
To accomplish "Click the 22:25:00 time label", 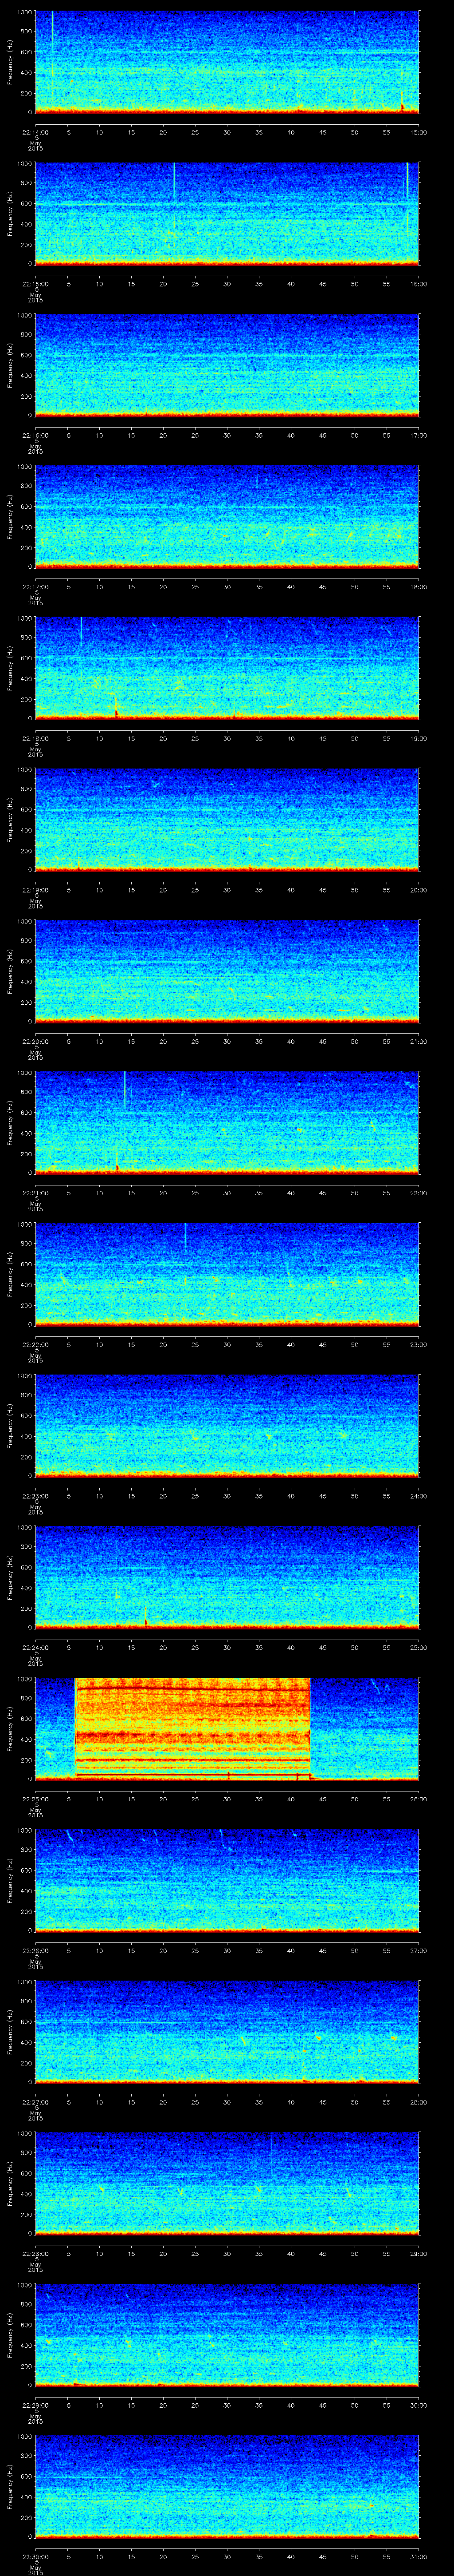I will (x=35, y=1799).
